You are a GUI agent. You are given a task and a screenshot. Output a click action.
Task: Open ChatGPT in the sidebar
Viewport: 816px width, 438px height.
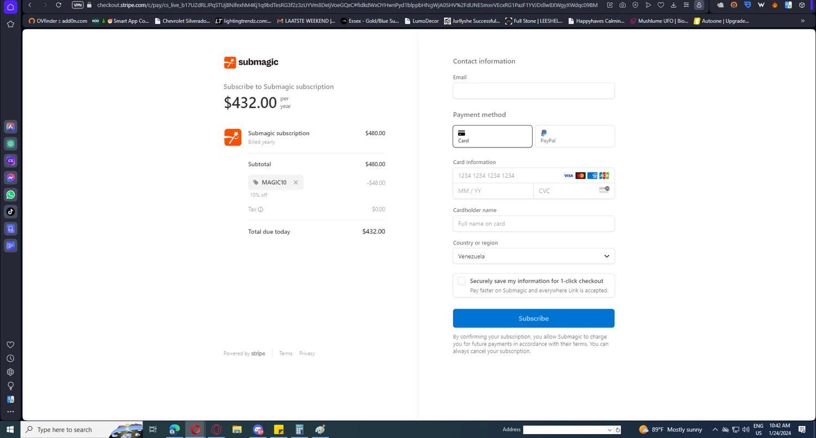tap(10, 143)
